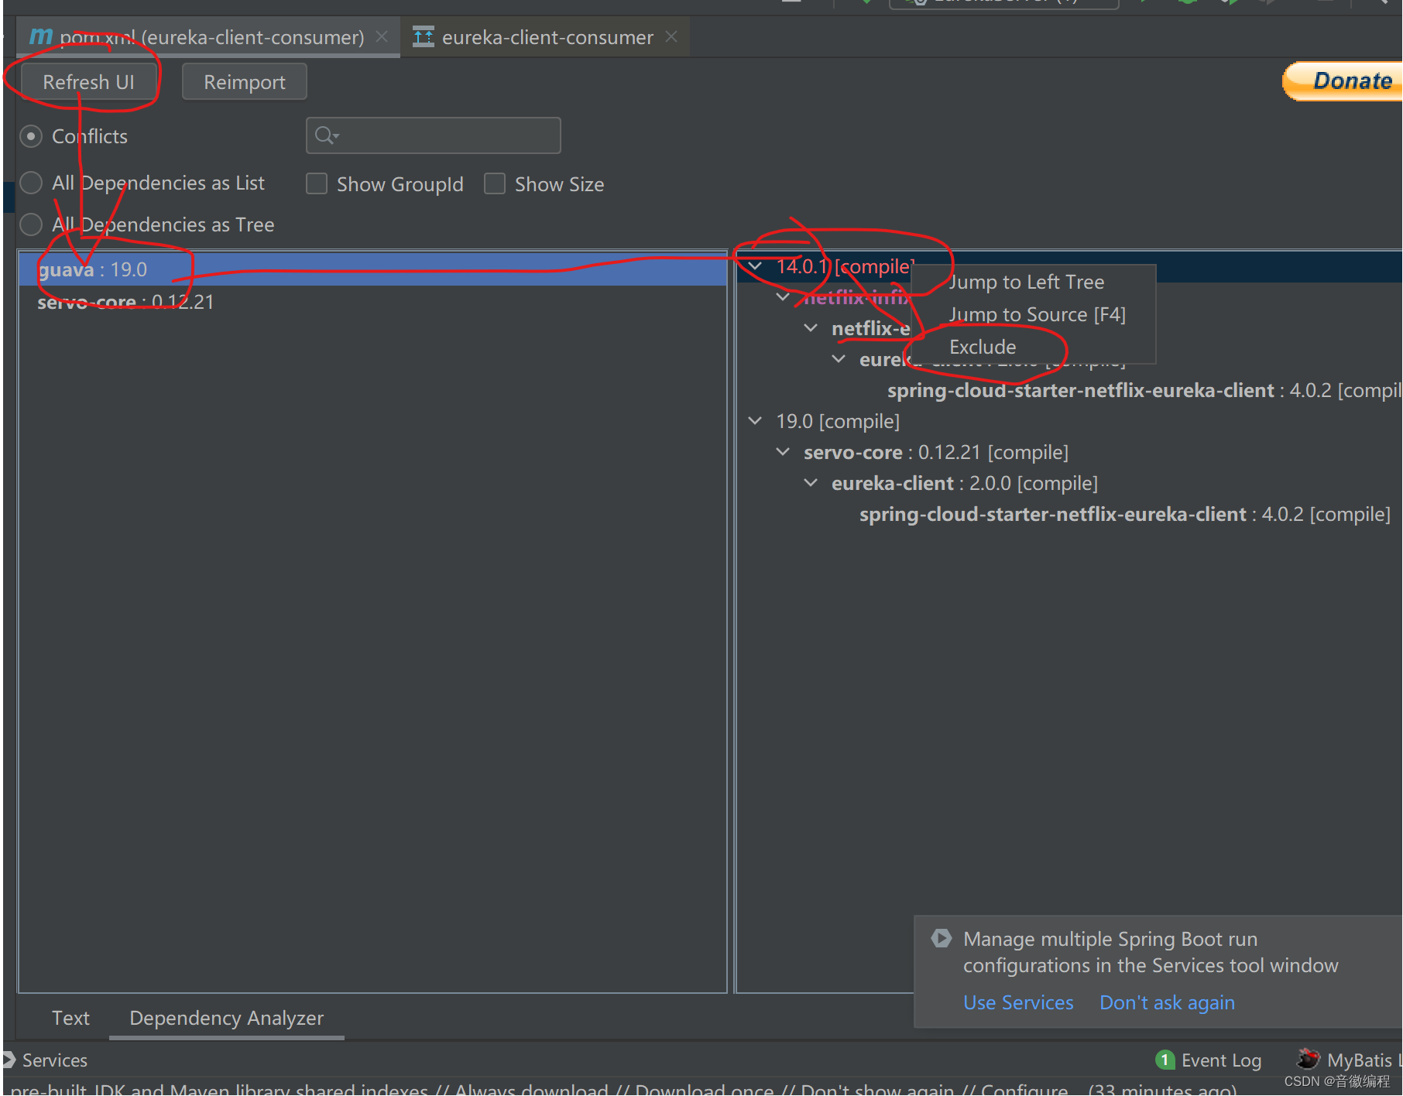The image size is (1403, 1096).
Task: Collapse the eureka-client : 2.0.0 node
Action: pos(811,482)
